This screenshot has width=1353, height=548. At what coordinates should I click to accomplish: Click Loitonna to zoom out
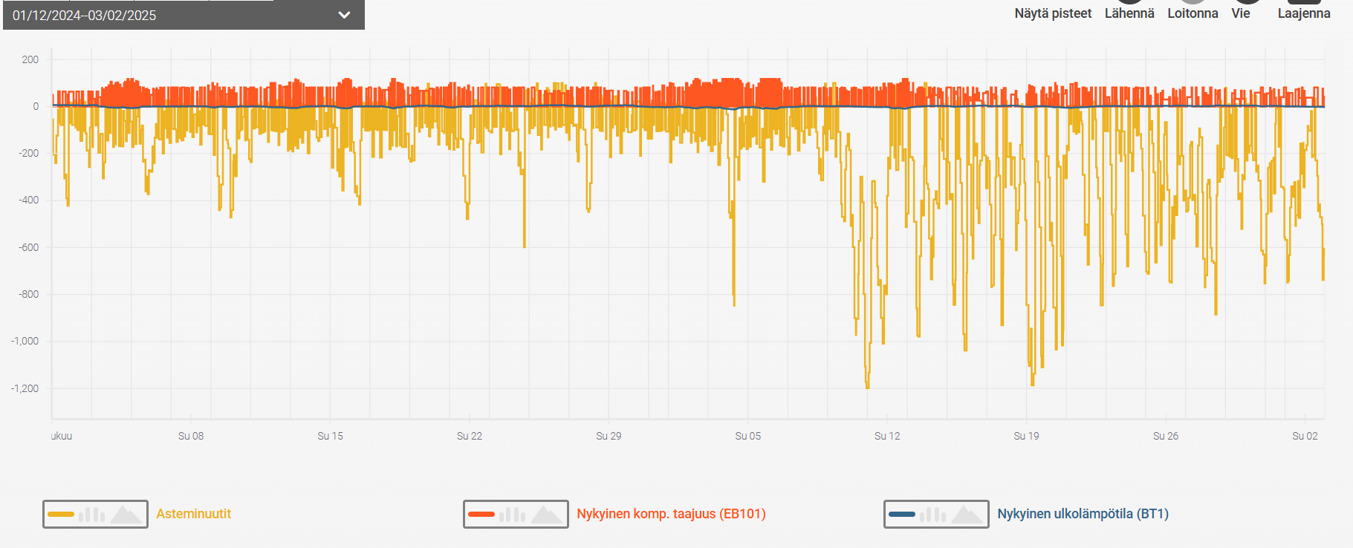coord(1193,13)
